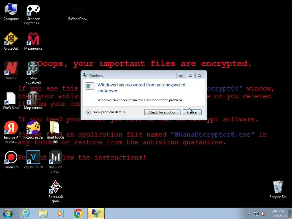The width and height of the screenshot is (292, 219).
Task: Select the Быстрый поиск Yandex shortcut
Action: [11, 132]
